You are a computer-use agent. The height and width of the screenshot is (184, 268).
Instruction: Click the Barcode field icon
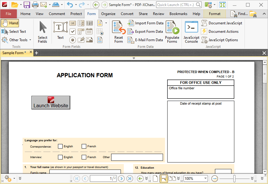89,23
